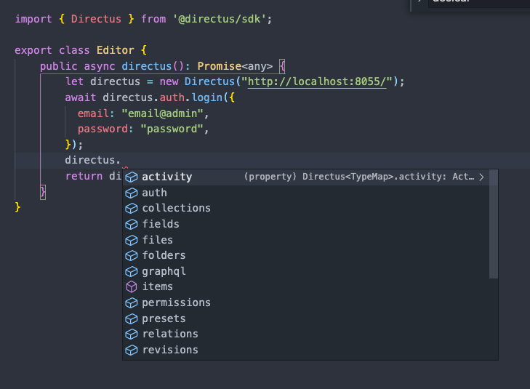Place cursor after 'directus.' on active line

pyautogui.click(x=121, y=160)
